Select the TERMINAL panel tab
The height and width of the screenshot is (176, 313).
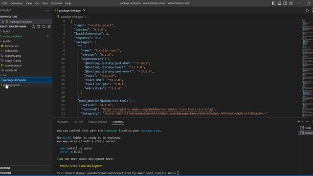[118, 122]
